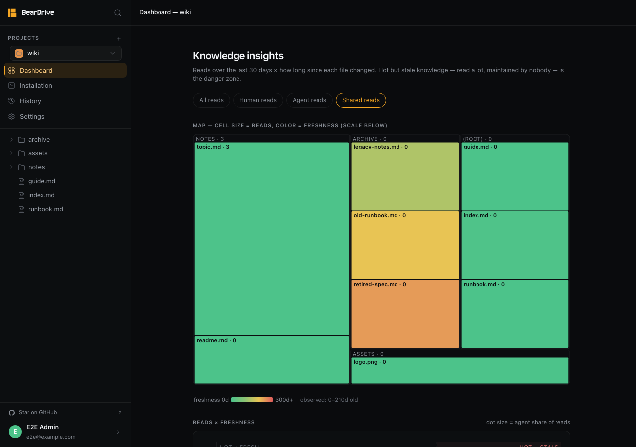Go to Installation page
Image resolution: width=636 pixels, height=447 pixels.
65,86
